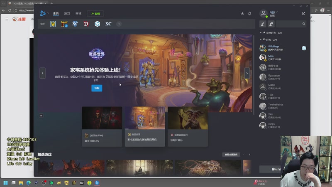Open the second featured game thumbnail
The height and width of the screenshot is (187, 332).
139,168
